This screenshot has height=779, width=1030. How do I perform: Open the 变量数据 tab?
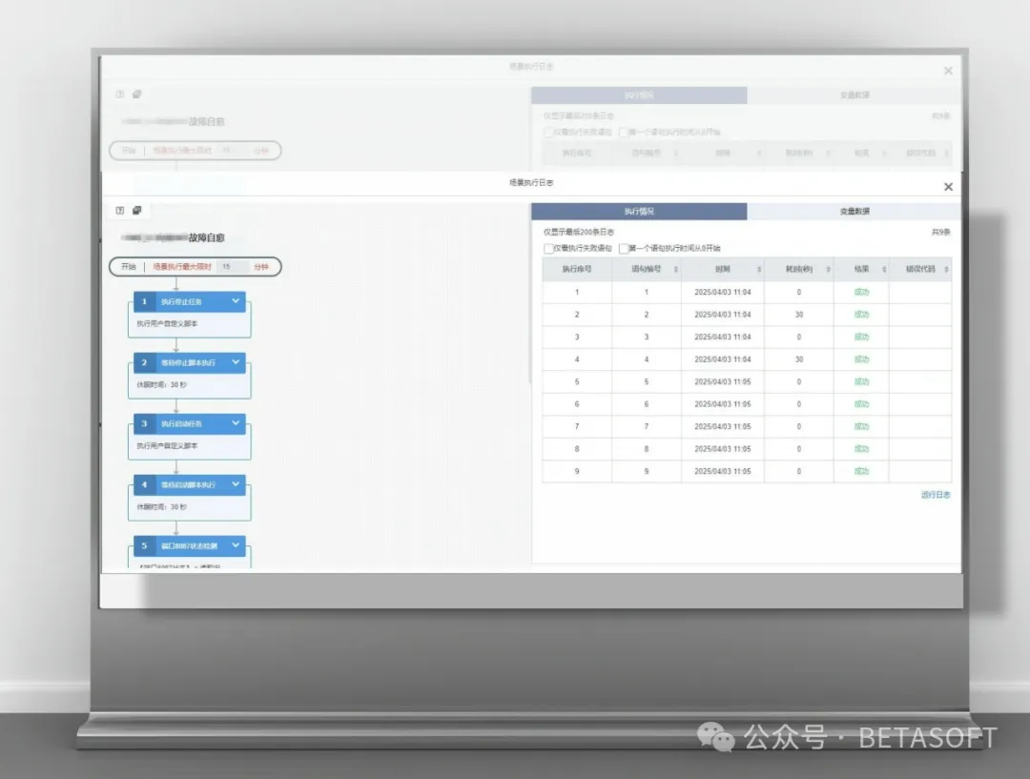tap(854, 212)
